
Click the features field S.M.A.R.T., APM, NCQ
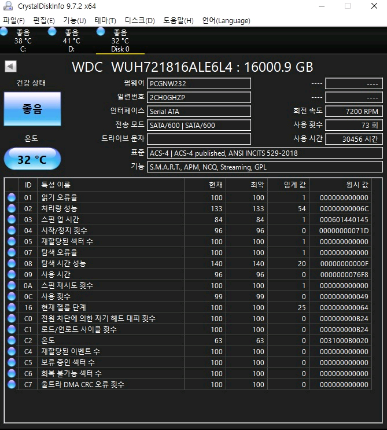coord(265,167)
